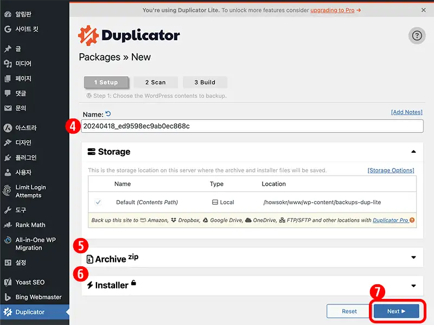Screen dimensions: 434x325
Task: Click the Local storage type cell
Action: click(x=223, y=202)
